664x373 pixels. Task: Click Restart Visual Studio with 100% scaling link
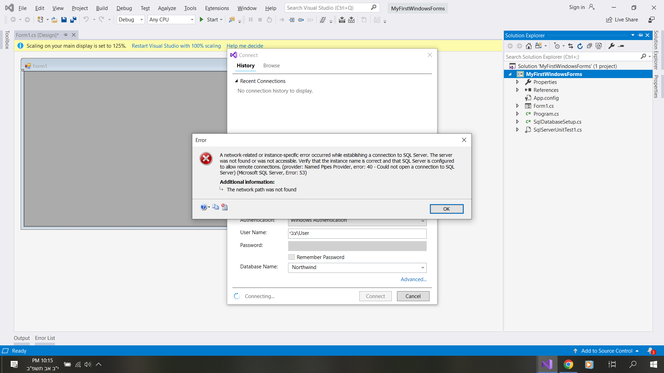pyautogui.click(x=176, y=46)
